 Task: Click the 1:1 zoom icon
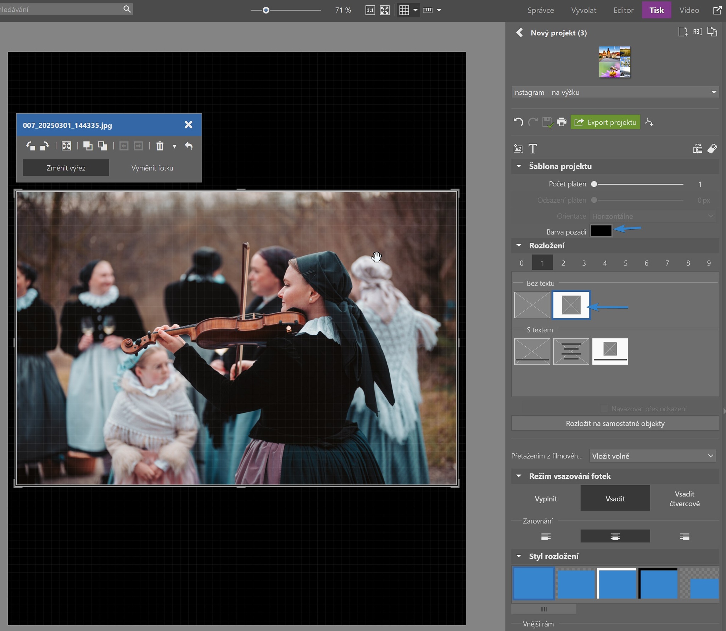pyautogui.click(x=370, y=10)
